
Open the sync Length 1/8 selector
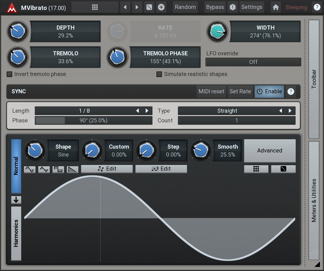click(84, 111)
